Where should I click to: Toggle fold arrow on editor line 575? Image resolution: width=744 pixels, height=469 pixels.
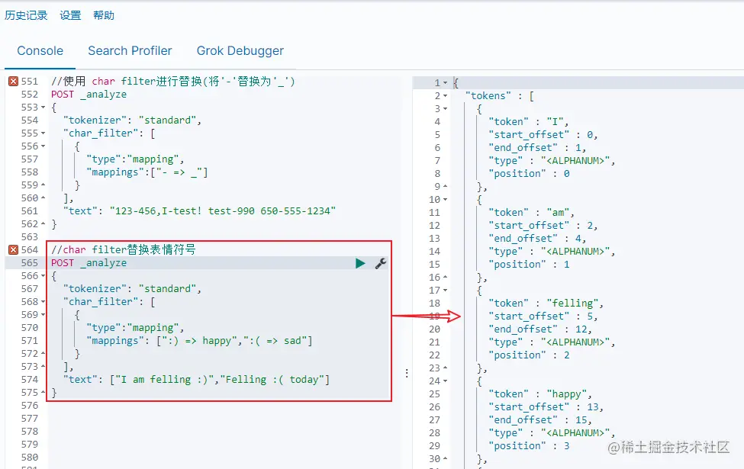point(43,393)
